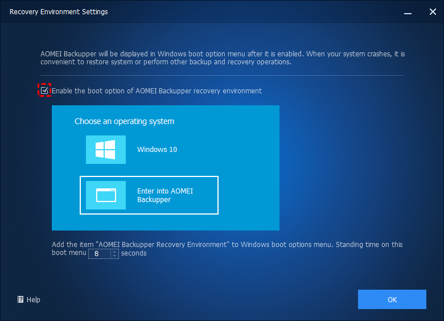Screen dimensions: 444x321
Task: Select the Windows 10 text label
Action: coord(157,150)
